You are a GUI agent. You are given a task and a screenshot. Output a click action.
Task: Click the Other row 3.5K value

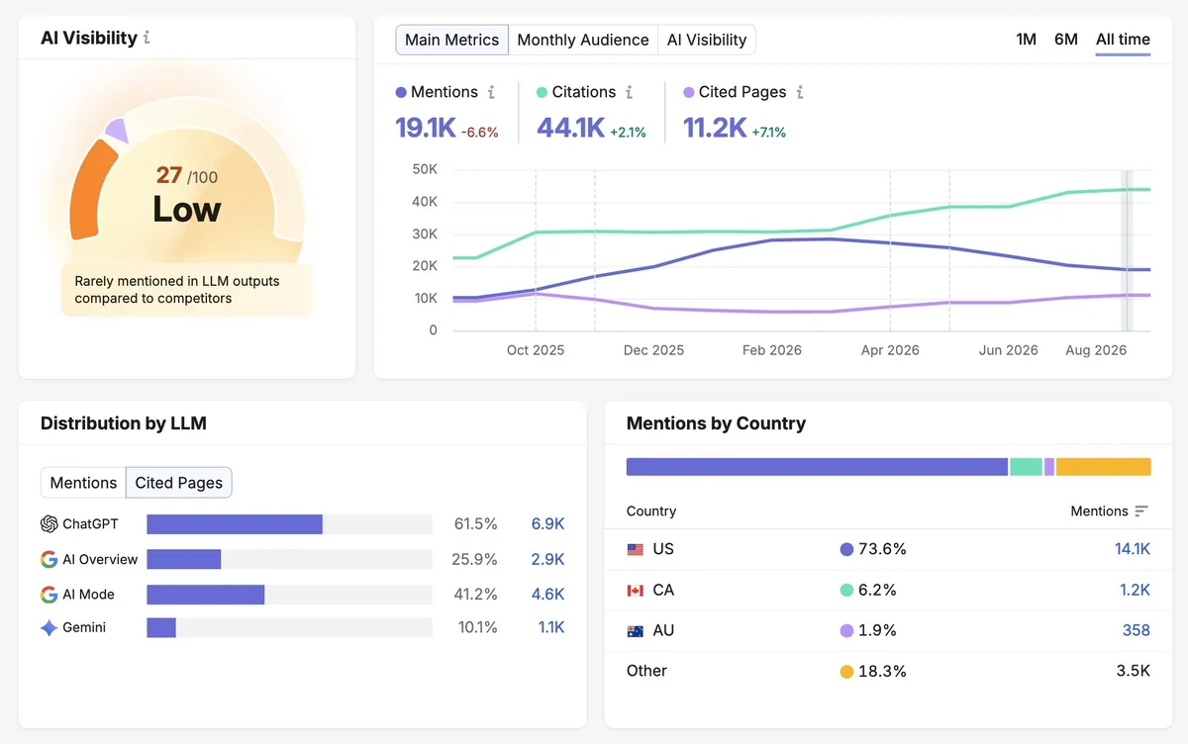(1134, 672)
